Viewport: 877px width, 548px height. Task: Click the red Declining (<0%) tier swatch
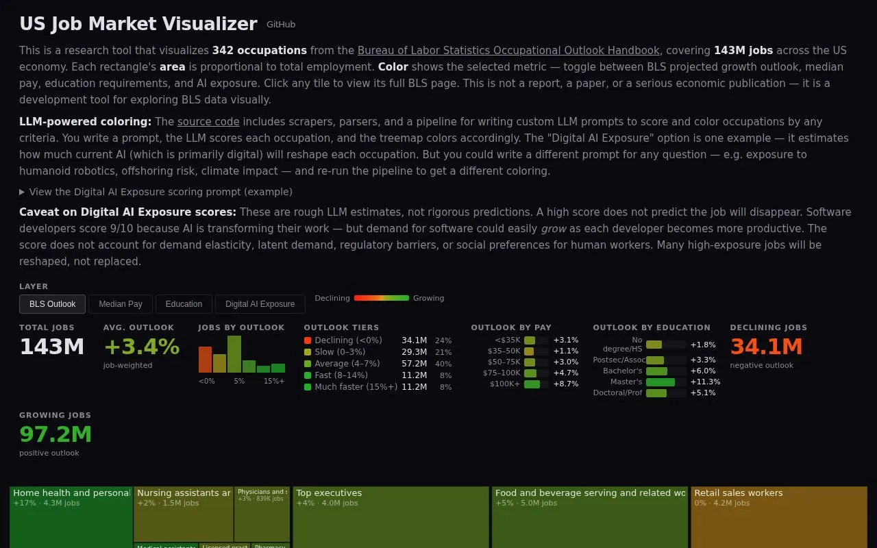coord(308,340)
